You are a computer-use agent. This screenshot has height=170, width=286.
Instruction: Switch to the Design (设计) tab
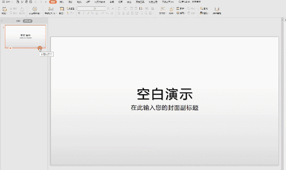[x=71, y=2]
